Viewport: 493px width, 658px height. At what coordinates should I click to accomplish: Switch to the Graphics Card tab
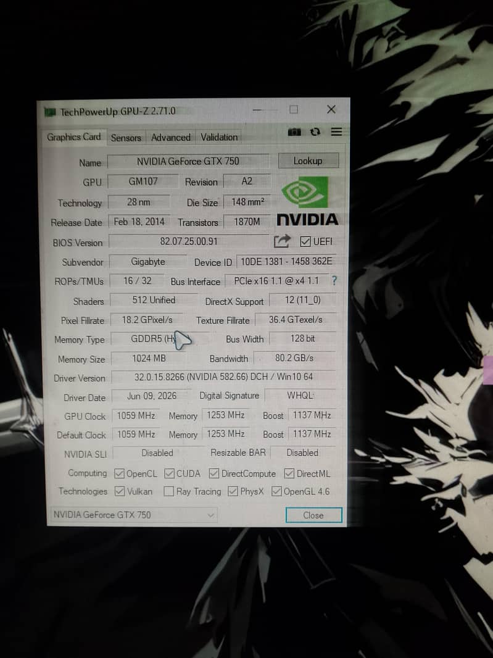pos(74,137)
